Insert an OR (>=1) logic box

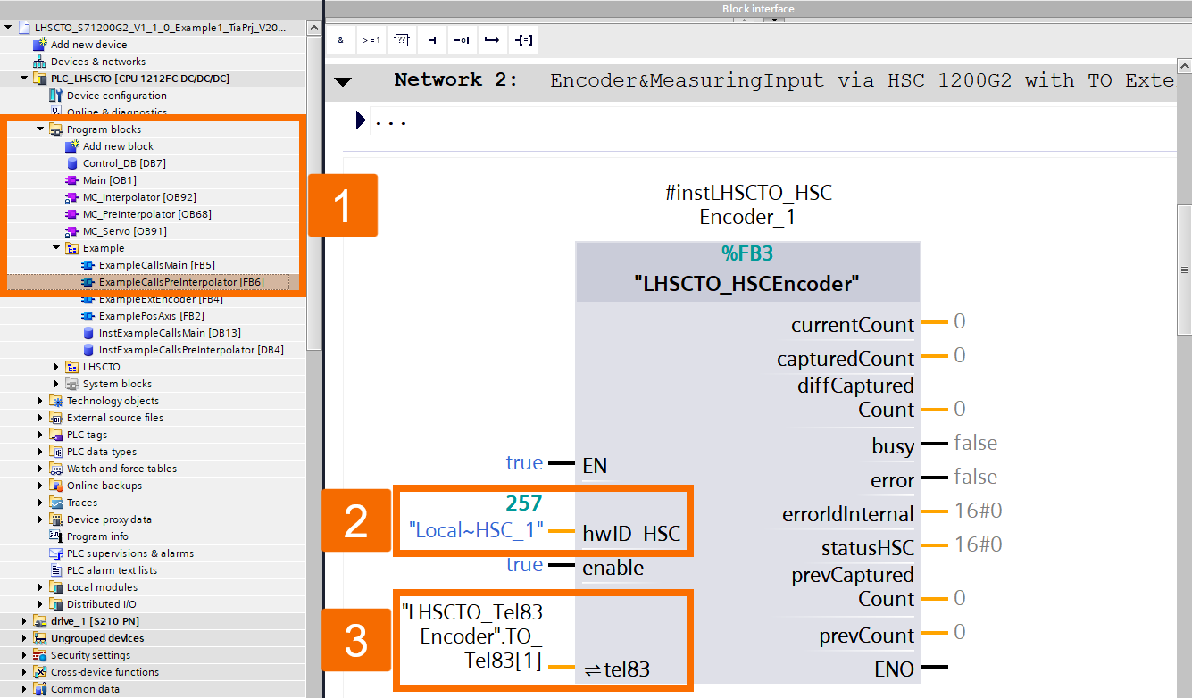(371, 40)
